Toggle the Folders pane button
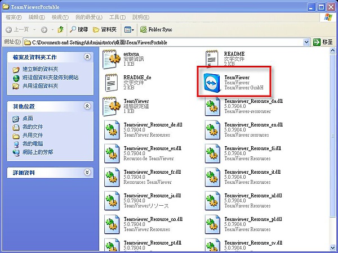 [x=105, y=29]
